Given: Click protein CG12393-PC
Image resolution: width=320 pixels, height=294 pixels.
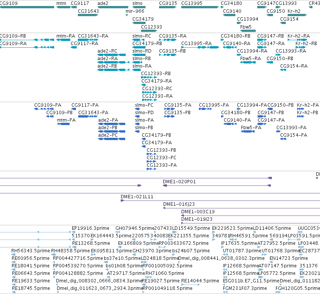Looking at the screenshot, I should click(x=152, y=161).
